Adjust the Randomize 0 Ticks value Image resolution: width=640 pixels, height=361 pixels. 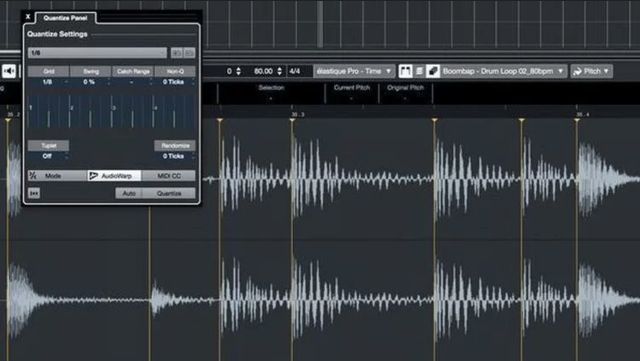(x=175, y=156)
